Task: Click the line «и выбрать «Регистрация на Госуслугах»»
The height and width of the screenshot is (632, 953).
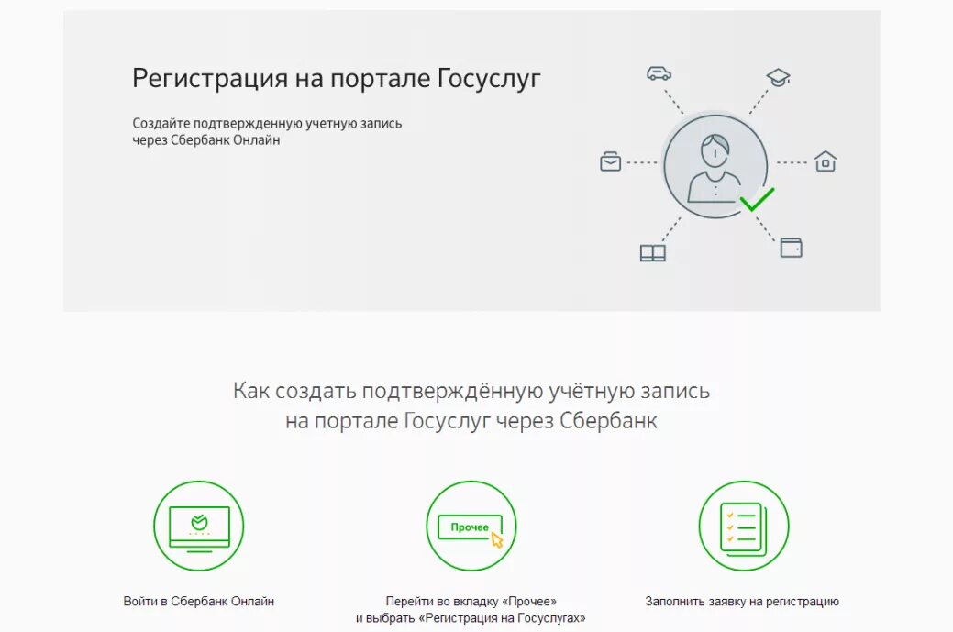Action: (x=471, y=618)
